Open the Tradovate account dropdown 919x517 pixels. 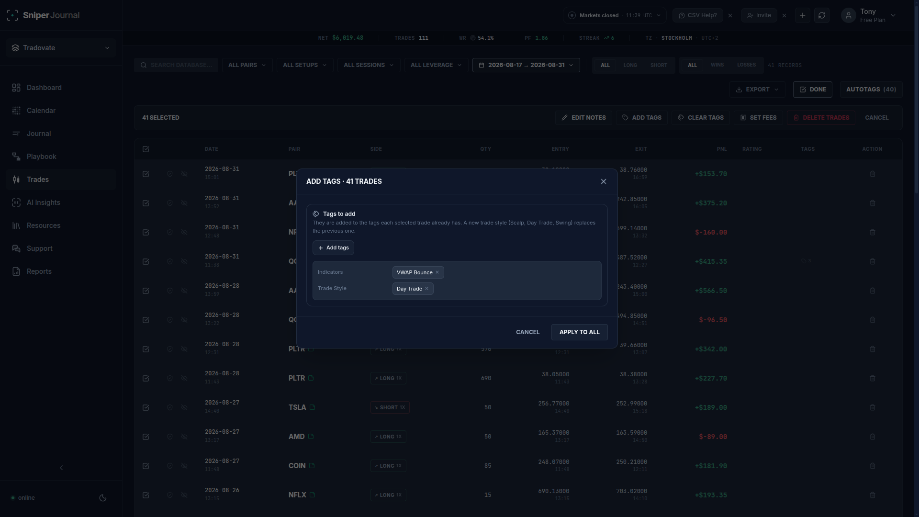tap(61, 48)
